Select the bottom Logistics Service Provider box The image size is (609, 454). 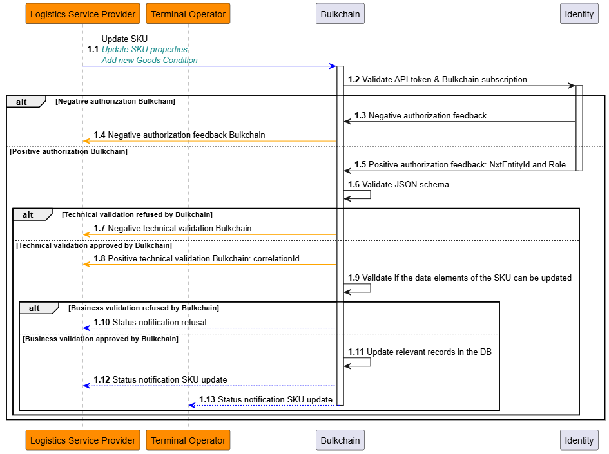[x=82, y=440]
